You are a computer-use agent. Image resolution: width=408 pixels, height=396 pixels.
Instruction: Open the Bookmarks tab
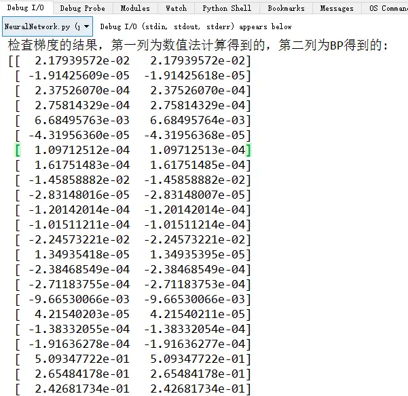tap(286, 8)
